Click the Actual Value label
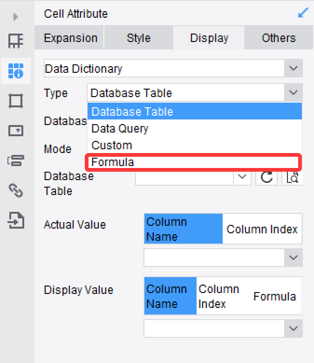The height and width of the screenshot is (363, 314). point(75,224)
